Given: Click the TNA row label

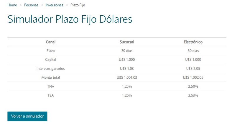Looking at the screenshot, I should pyautogui.click(x=50, y=87).
